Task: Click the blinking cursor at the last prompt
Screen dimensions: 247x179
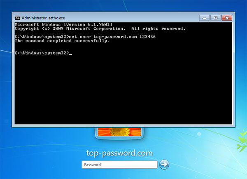Action: (70, 54)
